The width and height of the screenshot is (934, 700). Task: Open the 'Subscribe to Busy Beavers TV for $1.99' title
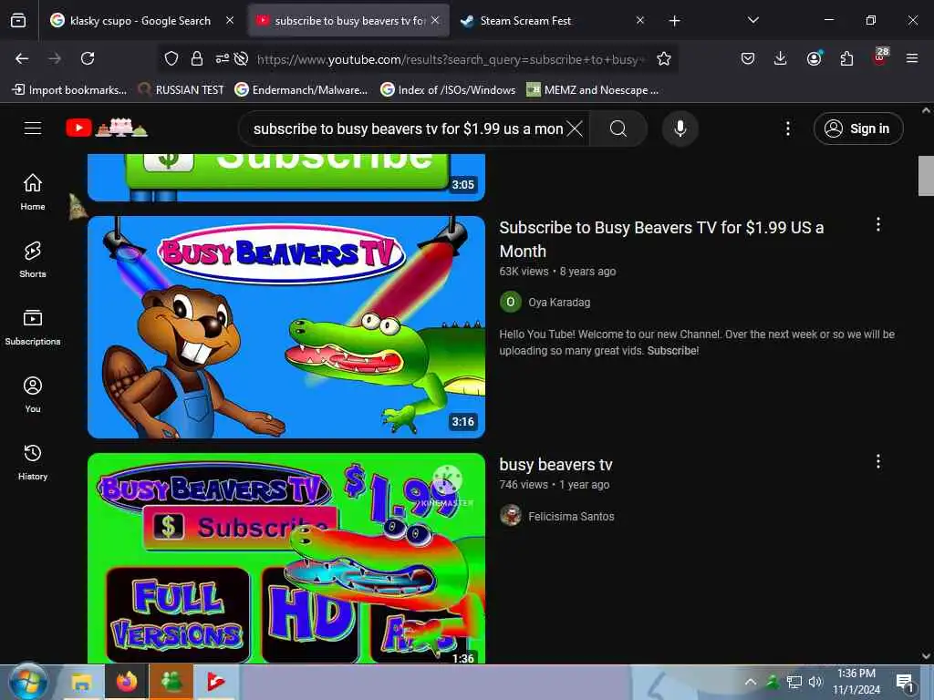coord(661,240)
